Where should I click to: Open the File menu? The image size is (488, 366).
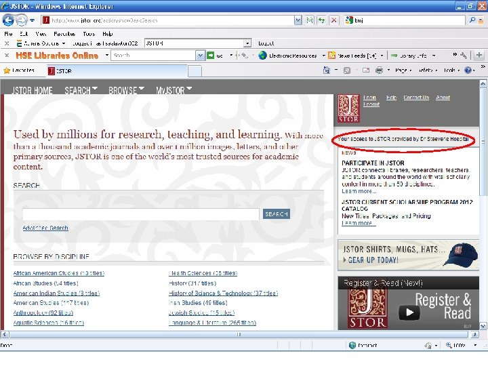[8, 34]
